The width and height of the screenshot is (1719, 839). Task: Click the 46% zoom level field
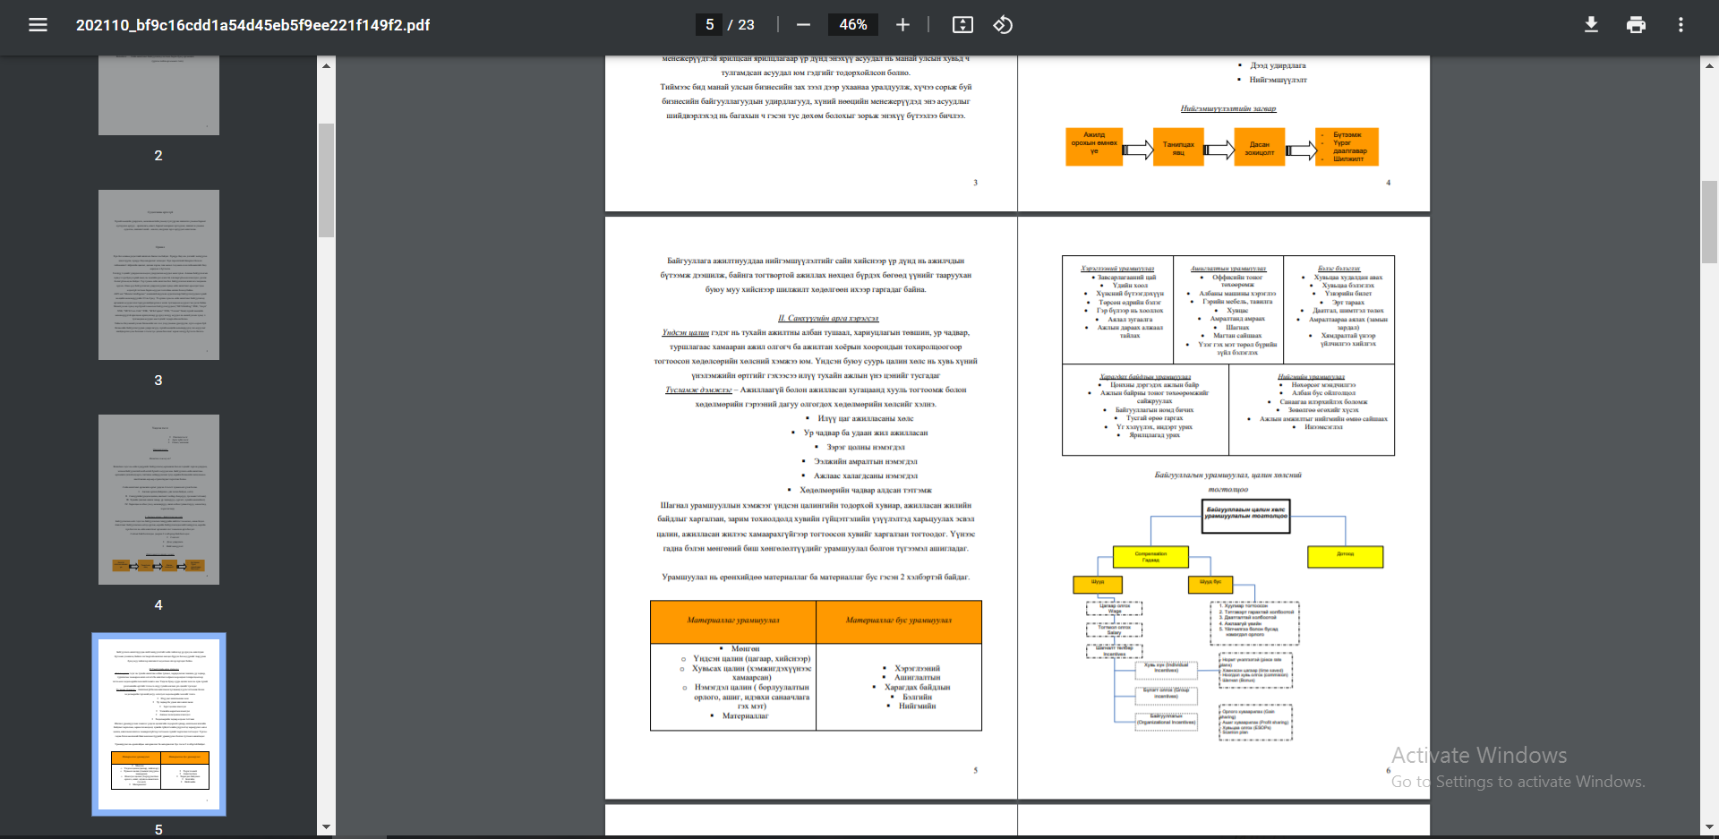click(852, 25)
